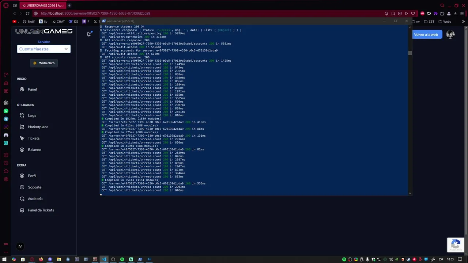Add page to bookmarks heart icon
Viewport: 468px width, 263px height.
(x=413, y=14)
